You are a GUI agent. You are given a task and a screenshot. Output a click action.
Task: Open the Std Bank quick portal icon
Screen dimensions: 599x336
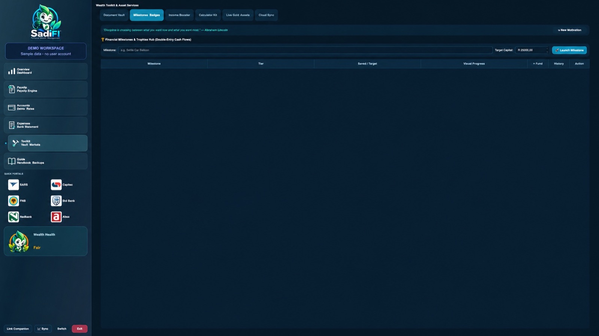point(56,200)
